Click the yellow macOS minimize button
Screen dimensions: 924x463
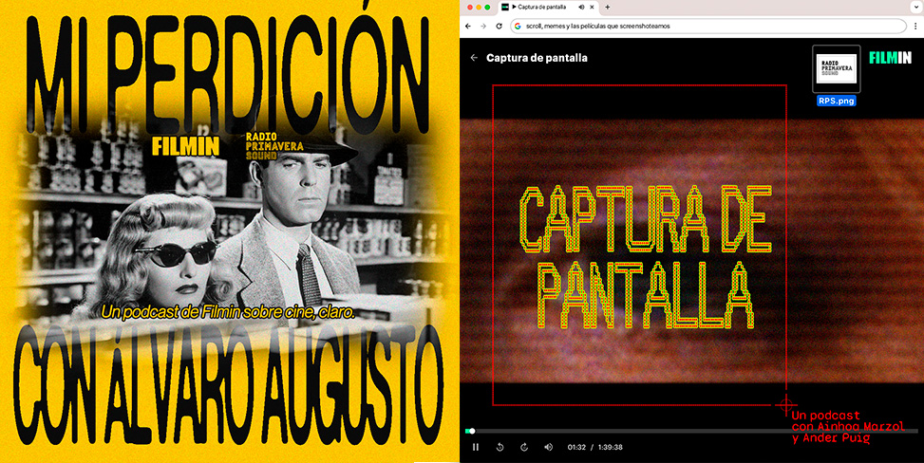point(479,7)
